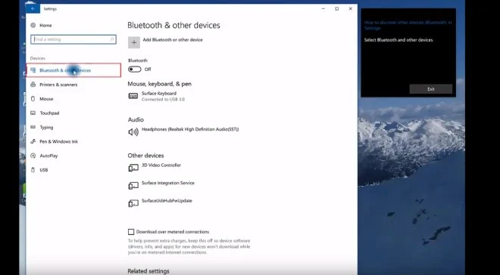Click the mouse icon in sidebar
Viewport: 500px width, 275px height.
click(x=33, y=99)
